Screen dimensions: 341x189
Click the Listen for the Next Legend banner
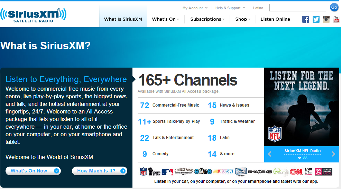pyautogui.click(x=302, y=107)
